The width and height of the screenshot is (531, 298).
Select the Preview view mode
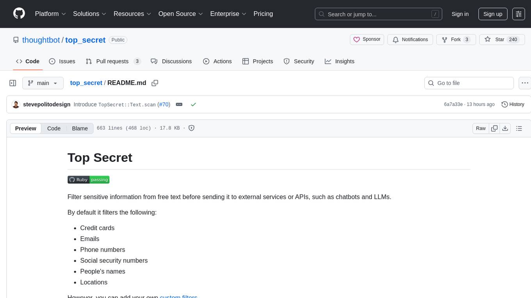coord(26,128)
